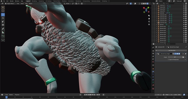
Task: Open the World properties tab
Action: pyautogui.click(x=153, y=62)
